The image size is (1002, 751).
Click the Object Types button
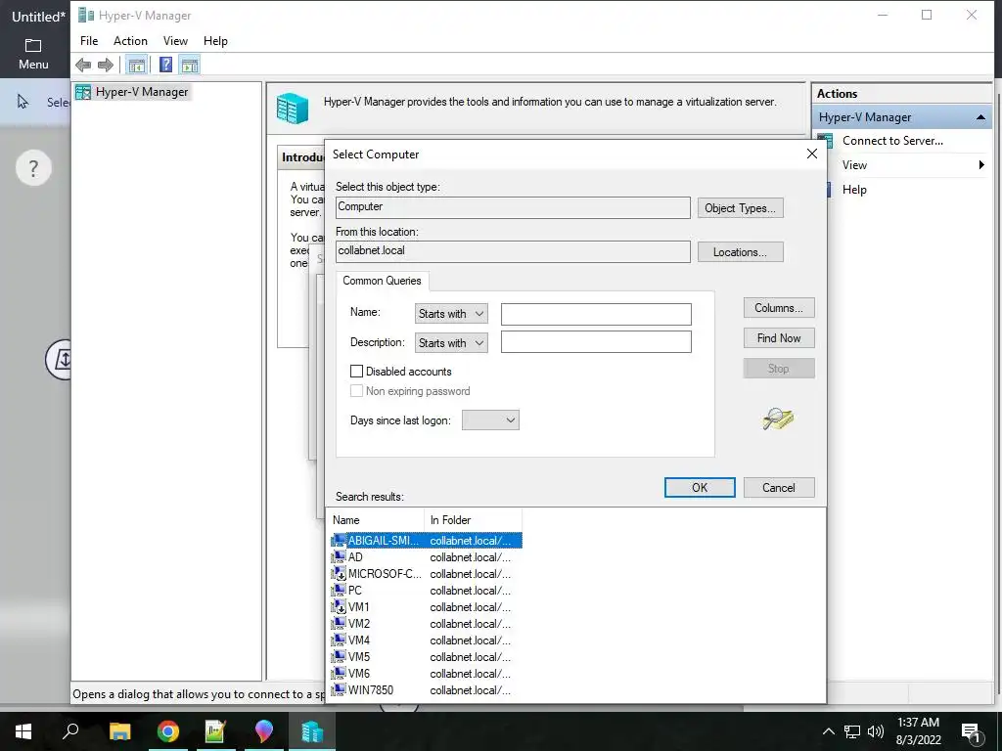tap(740, 208)
